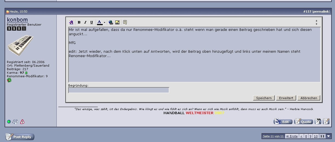Viewport: 335px width, 142px height.
Task: Click the text 'Beiträge: 217'
Action: coord(18,69)
